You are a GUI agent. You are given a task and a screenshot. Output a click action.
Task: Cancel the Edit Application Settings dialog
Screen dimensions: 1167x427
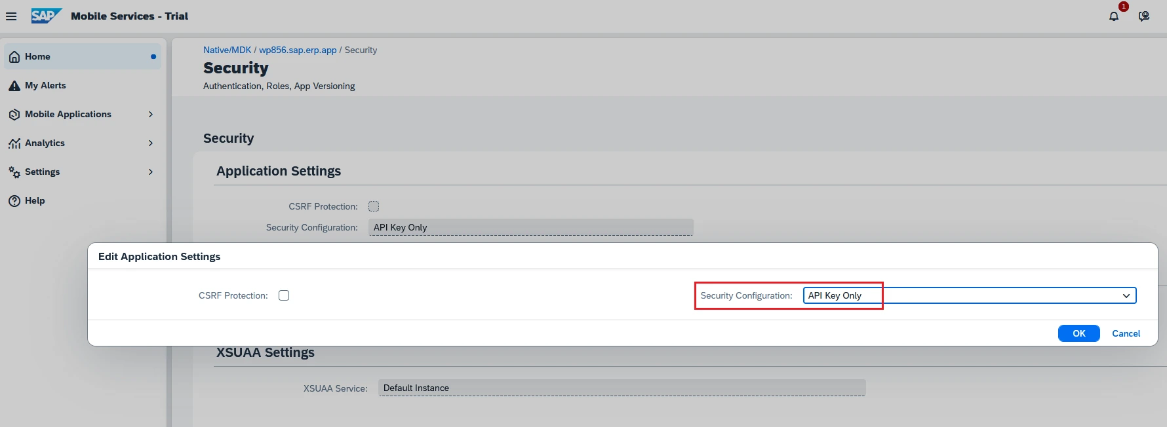1126,333
